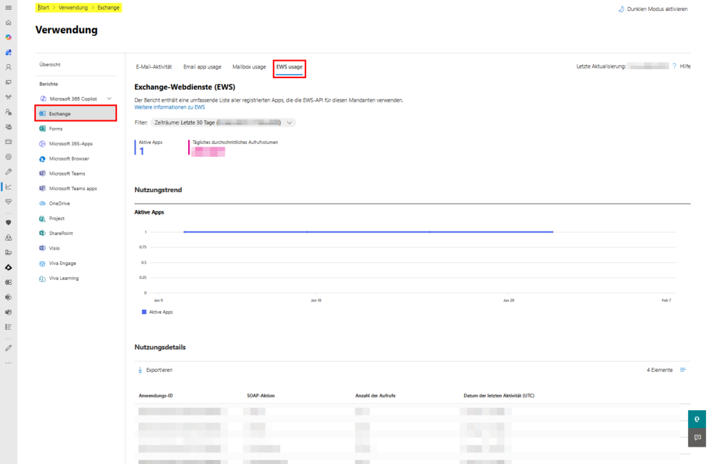The image size is (708, 464).
Task: Open Weitere Informationen zu EWS link
Action: click(169, 107)
